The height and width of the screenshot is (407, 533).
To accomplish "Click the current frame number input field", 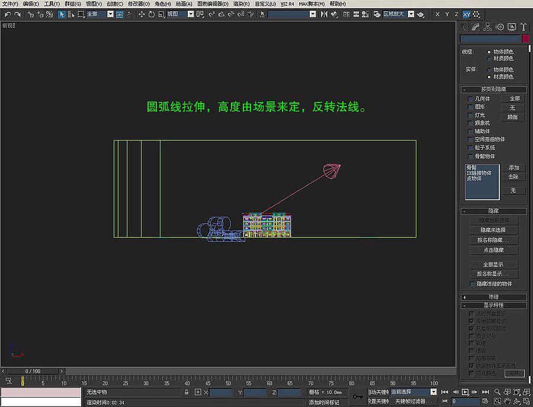I will pyautogui.click(x=465, y=400).
